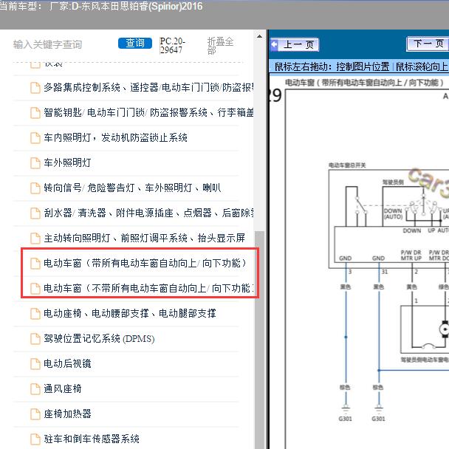Click document icon beside 电动后视镜
The width and height of the screenshot is (449, 449).
(x=35, y=364)
